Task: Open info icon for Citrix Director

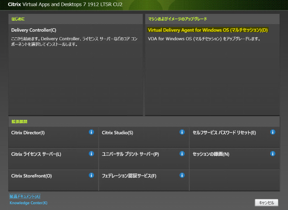Action: [x=91, y=132]
